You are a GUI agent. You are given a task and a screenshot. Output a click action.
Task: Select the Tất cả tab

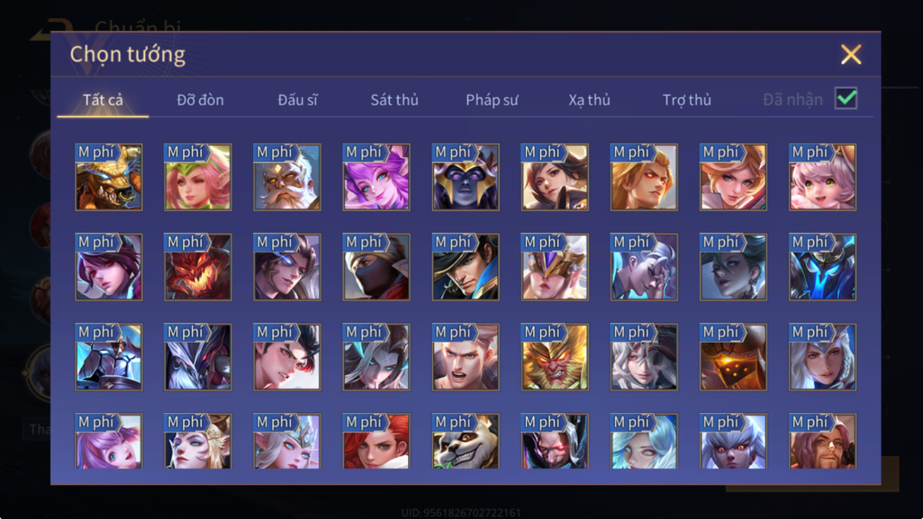click(x=103, y=100)
